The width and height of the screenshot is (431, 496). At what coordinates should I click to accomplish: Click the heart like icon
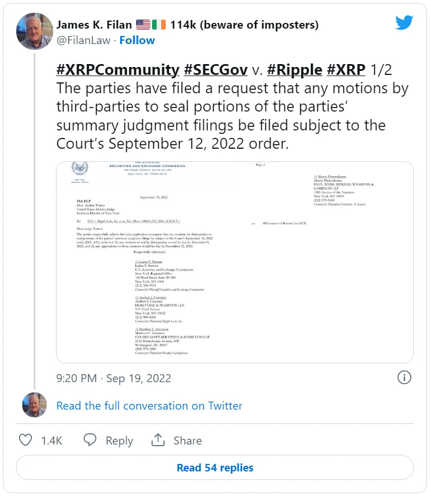[26, 440]
